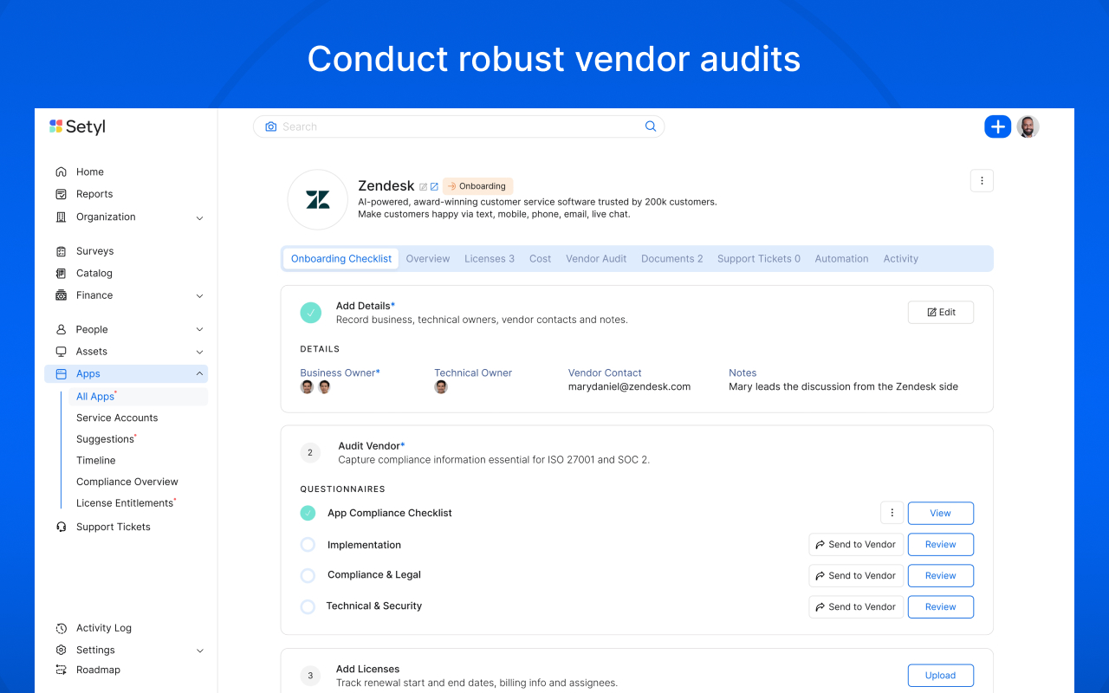Click the Technical Owner avatar
Image resolution: width=1109 pixels, height=693 pixels.
(x=441, y=387)
